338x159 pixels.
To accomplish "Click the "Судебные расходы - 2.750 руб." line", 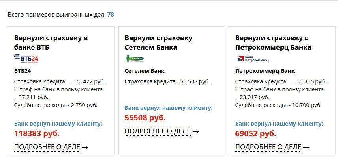I will (x=55, y=105).
